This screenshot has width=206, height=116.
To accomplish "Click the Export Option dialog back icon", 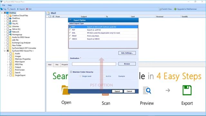I will click(70, 20).
